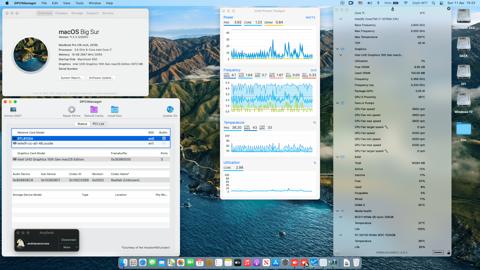
Task: Select the Macintosh SSD desktop drive
Action: [x=463, y=16]
